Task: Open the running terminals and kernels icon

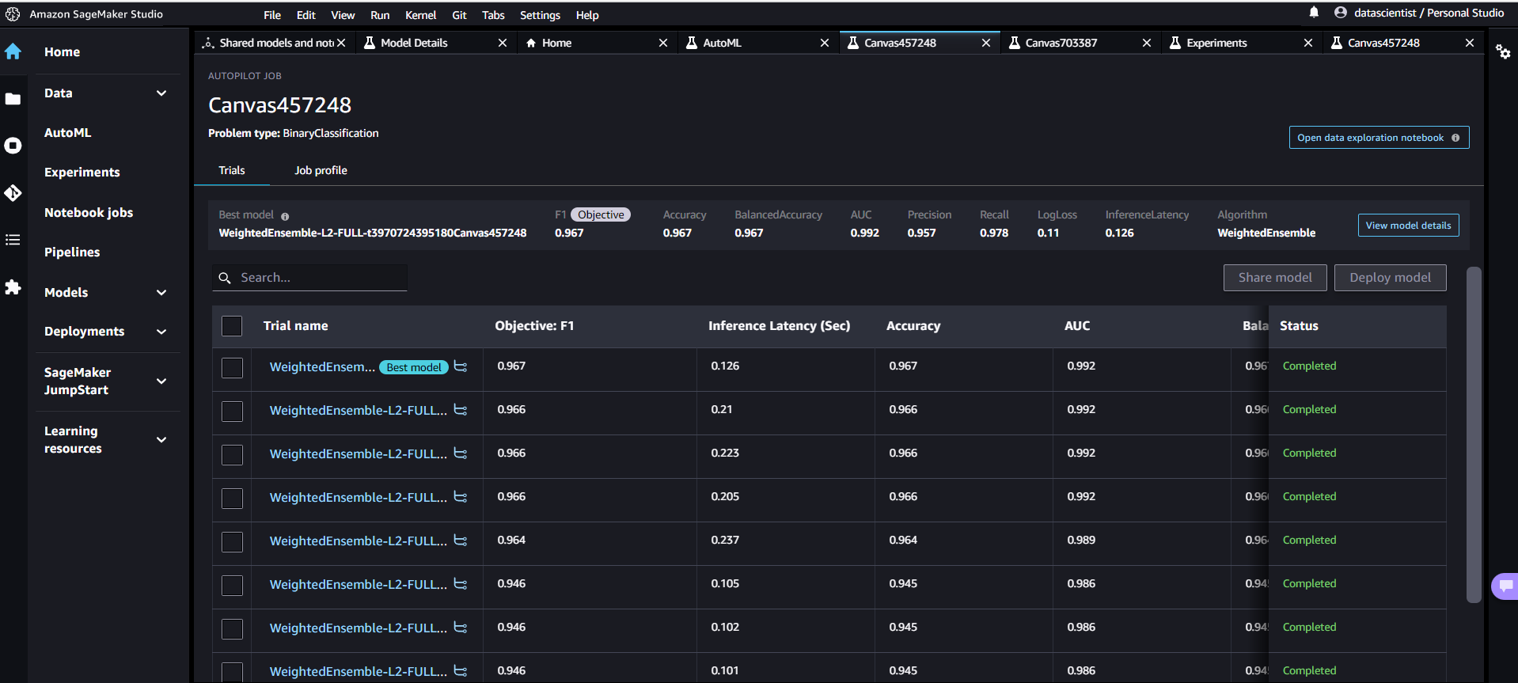Action: click(x=13, y=146)
